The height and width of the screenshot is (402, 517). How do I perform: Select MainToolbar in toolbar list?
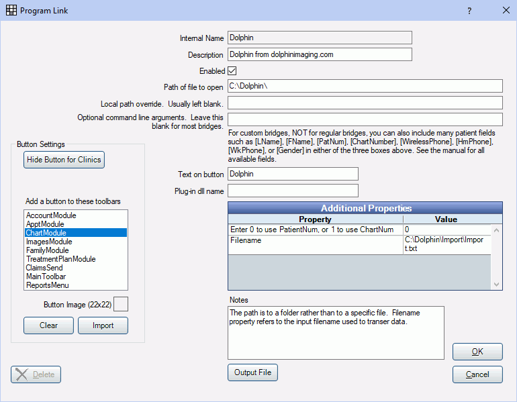pyautogui.click(x=76, y=277)
